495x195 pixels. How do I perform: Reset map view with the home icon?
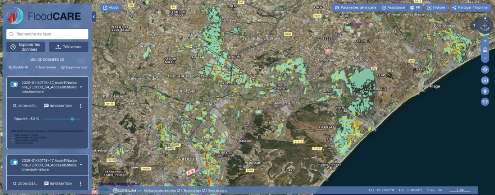point(485,50)
